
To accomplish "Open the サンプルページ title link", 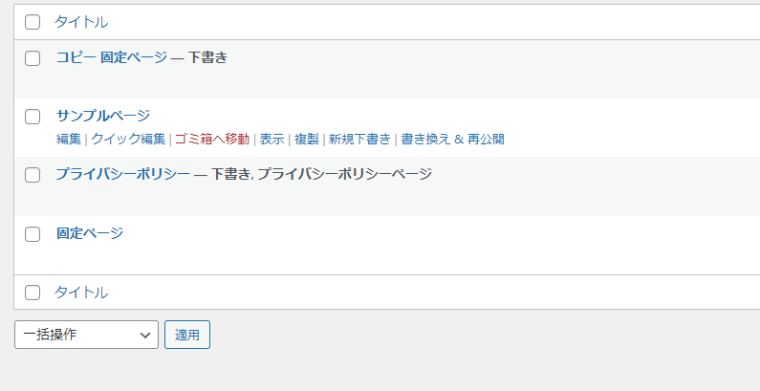I will point(103,116).
